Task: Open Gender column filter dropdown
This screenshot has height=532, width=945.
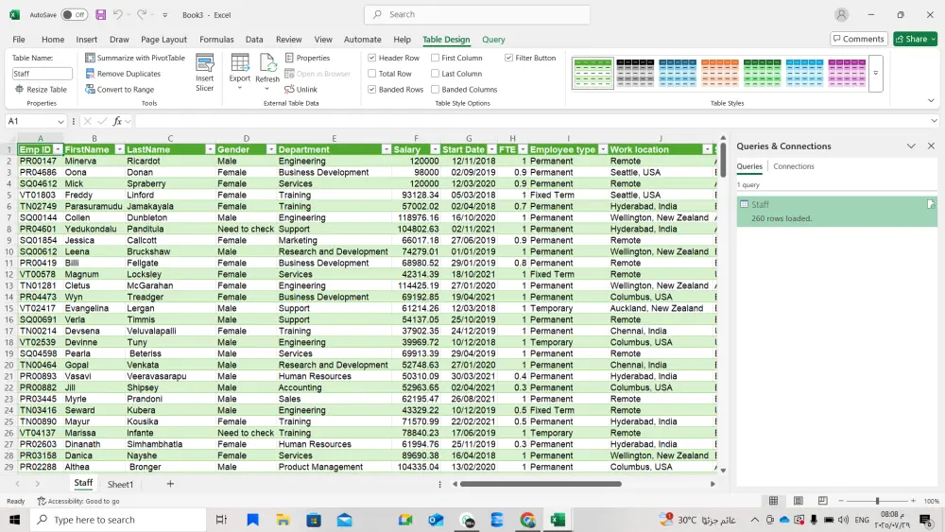Action: click(271, 149)
